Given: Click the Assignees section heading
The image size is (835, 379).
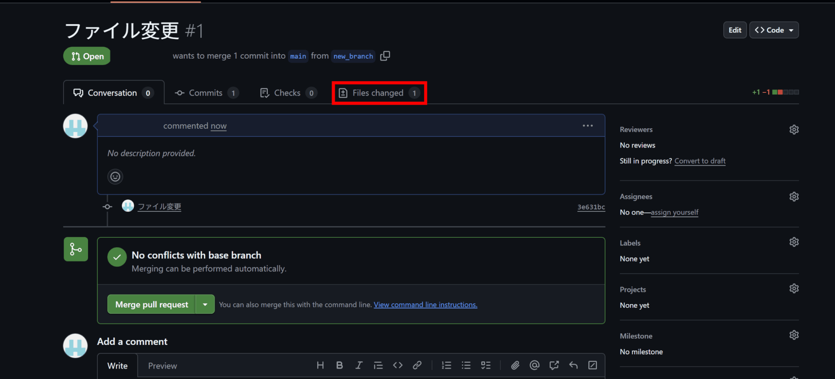Looking at the screenshot, I should (x=636, y=197).
